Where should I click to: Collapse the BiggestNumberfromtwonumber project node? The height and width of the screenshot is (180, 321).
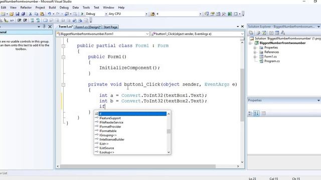(x=250, y=43)
